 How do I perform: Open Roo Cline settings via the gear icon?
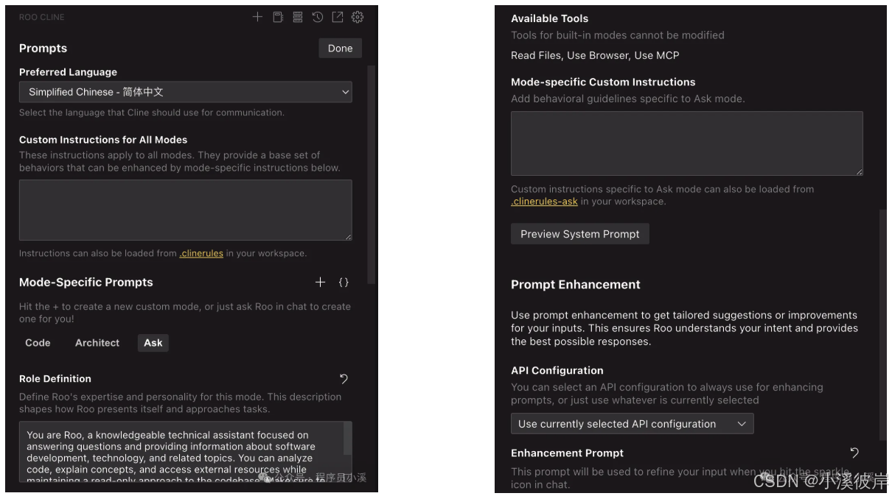click(358, 17)
